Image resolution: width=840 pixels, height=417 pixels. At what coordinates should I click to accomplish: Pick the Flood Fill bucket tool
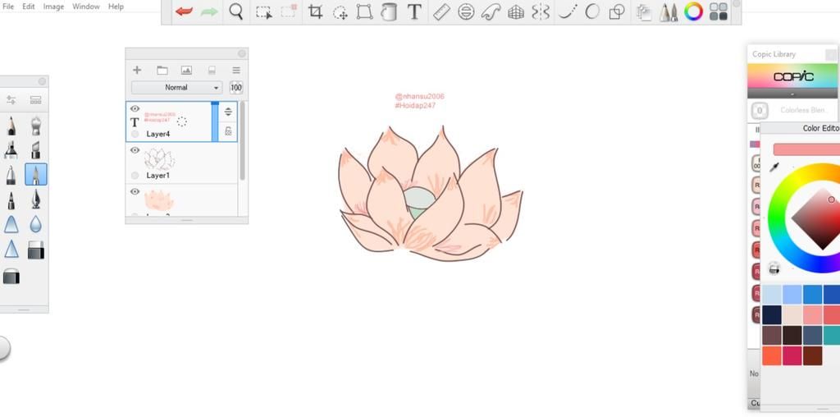point(388,11)
